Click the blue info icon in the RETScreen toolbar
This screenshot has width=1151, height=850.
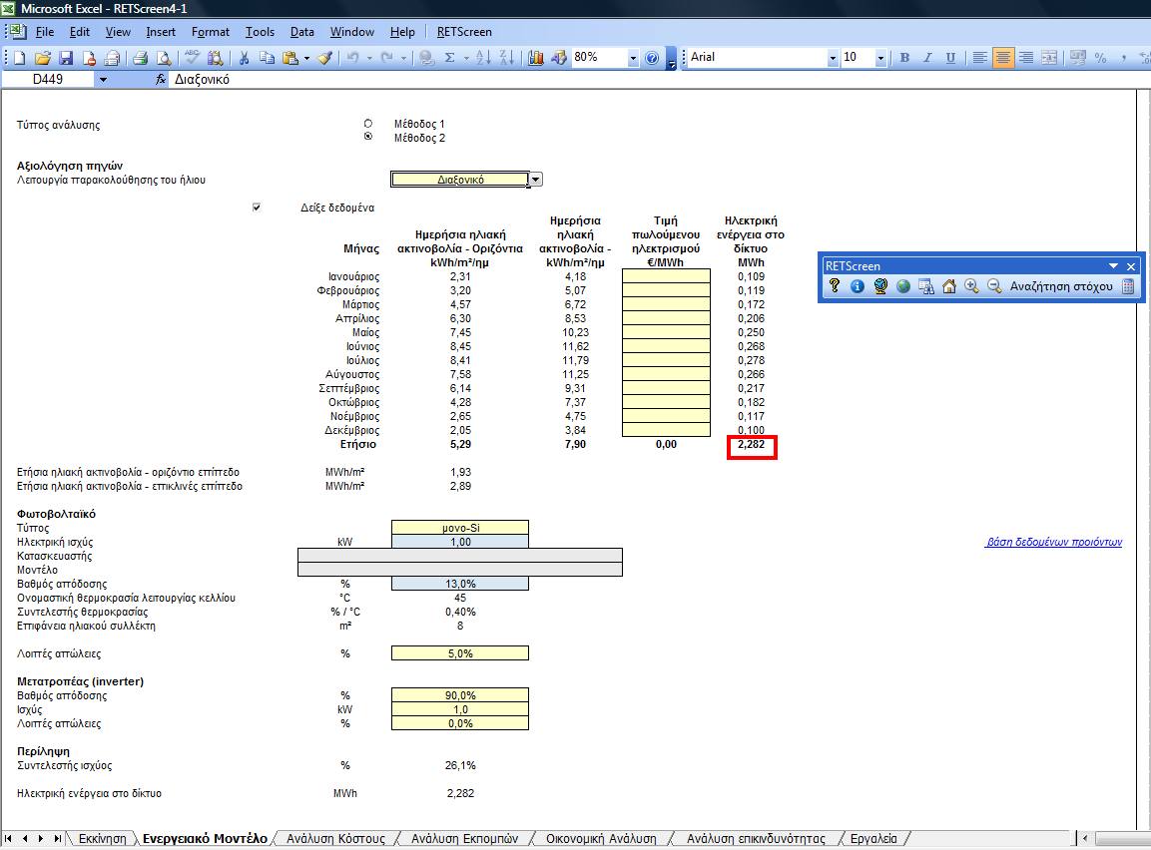click(858, 286)
